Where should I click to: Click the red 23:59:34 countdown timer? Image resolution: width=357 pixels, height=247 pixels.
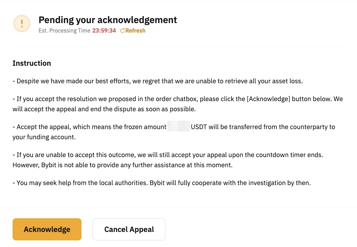pos(104,31)
